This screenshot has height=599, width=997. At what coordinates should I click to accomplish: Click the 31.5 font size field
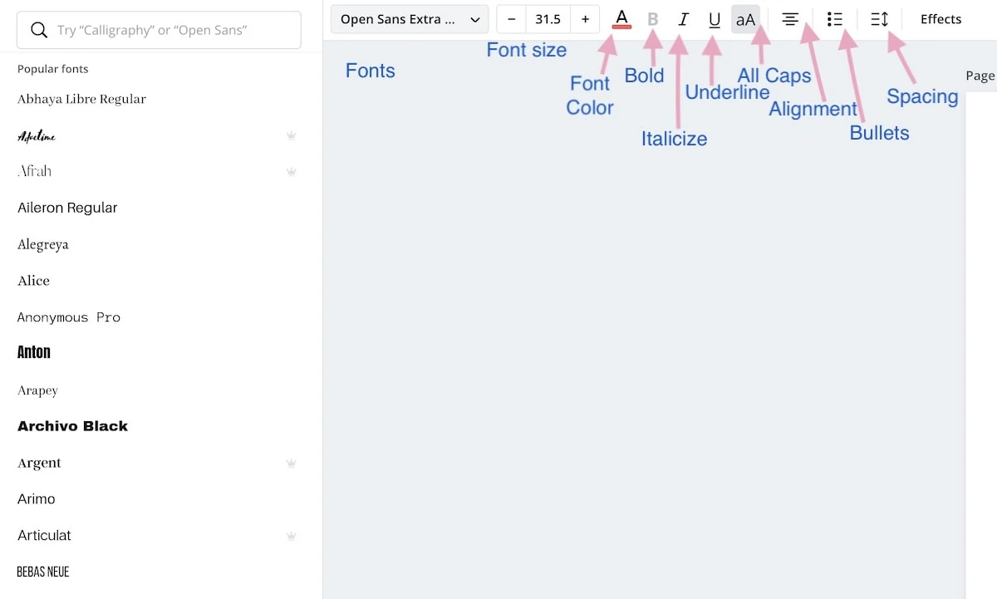click(x=548, y=19)
